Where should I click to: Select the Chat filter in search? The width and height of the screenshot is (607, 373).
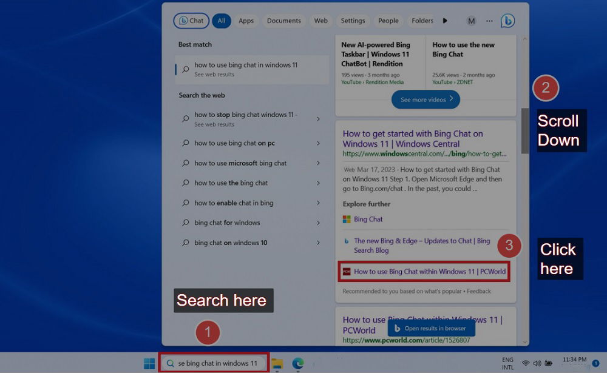point(191,20)
